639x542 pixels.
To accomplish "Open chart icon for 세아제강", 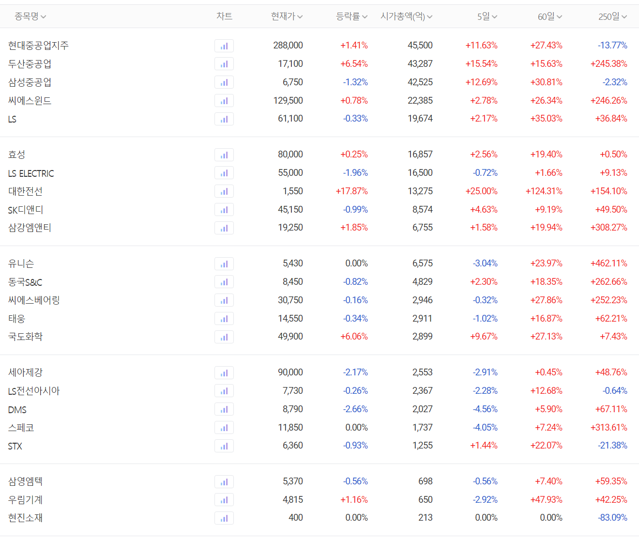I will tap(224, 373).
